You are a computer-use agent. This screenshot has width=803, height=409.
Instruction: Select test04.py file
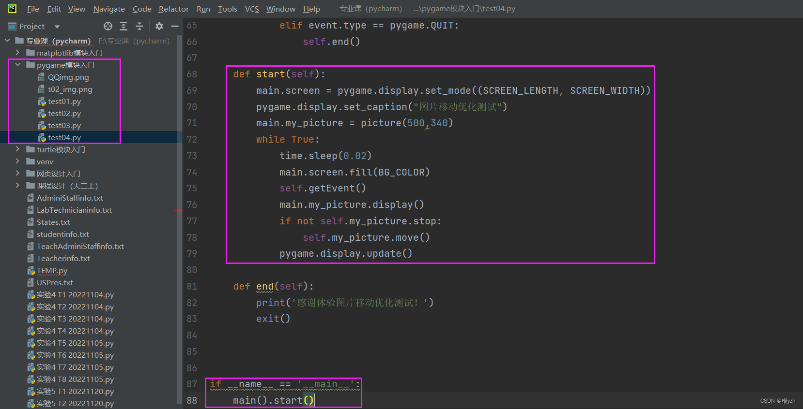pos(64,137)
